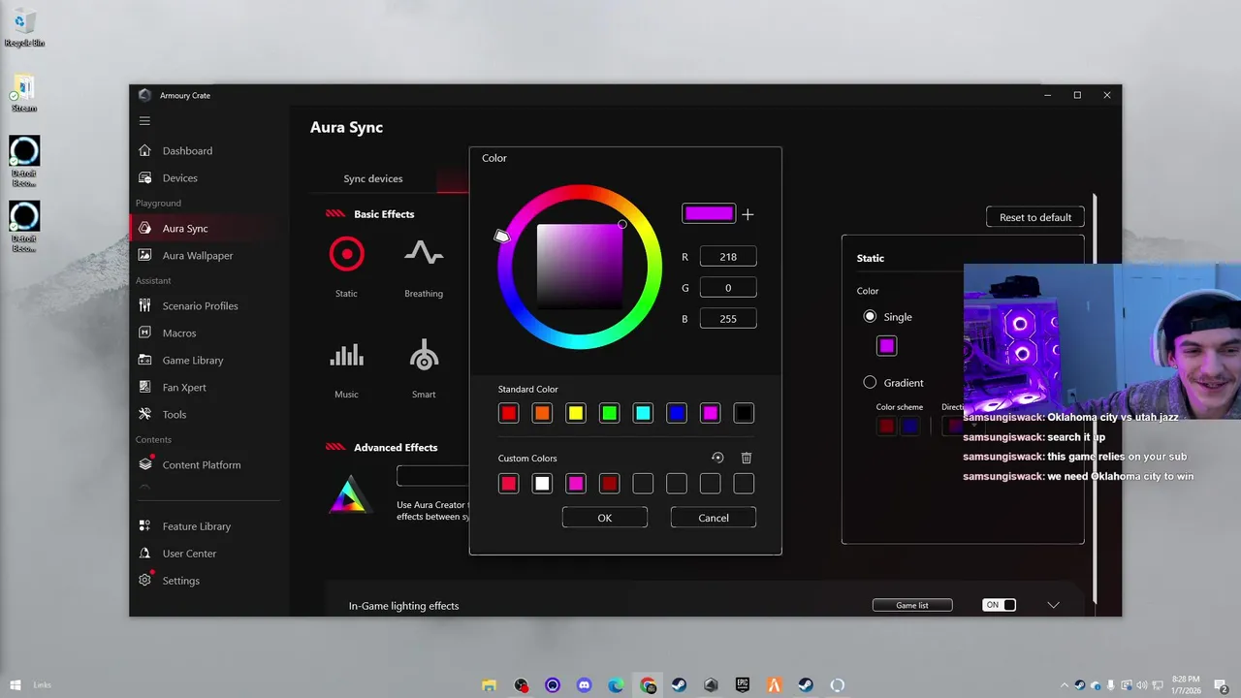
Task: Click the B value field
Action: click(728, 319)
